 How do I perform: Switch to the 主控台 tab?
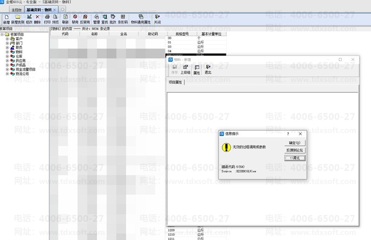(16, 10)
